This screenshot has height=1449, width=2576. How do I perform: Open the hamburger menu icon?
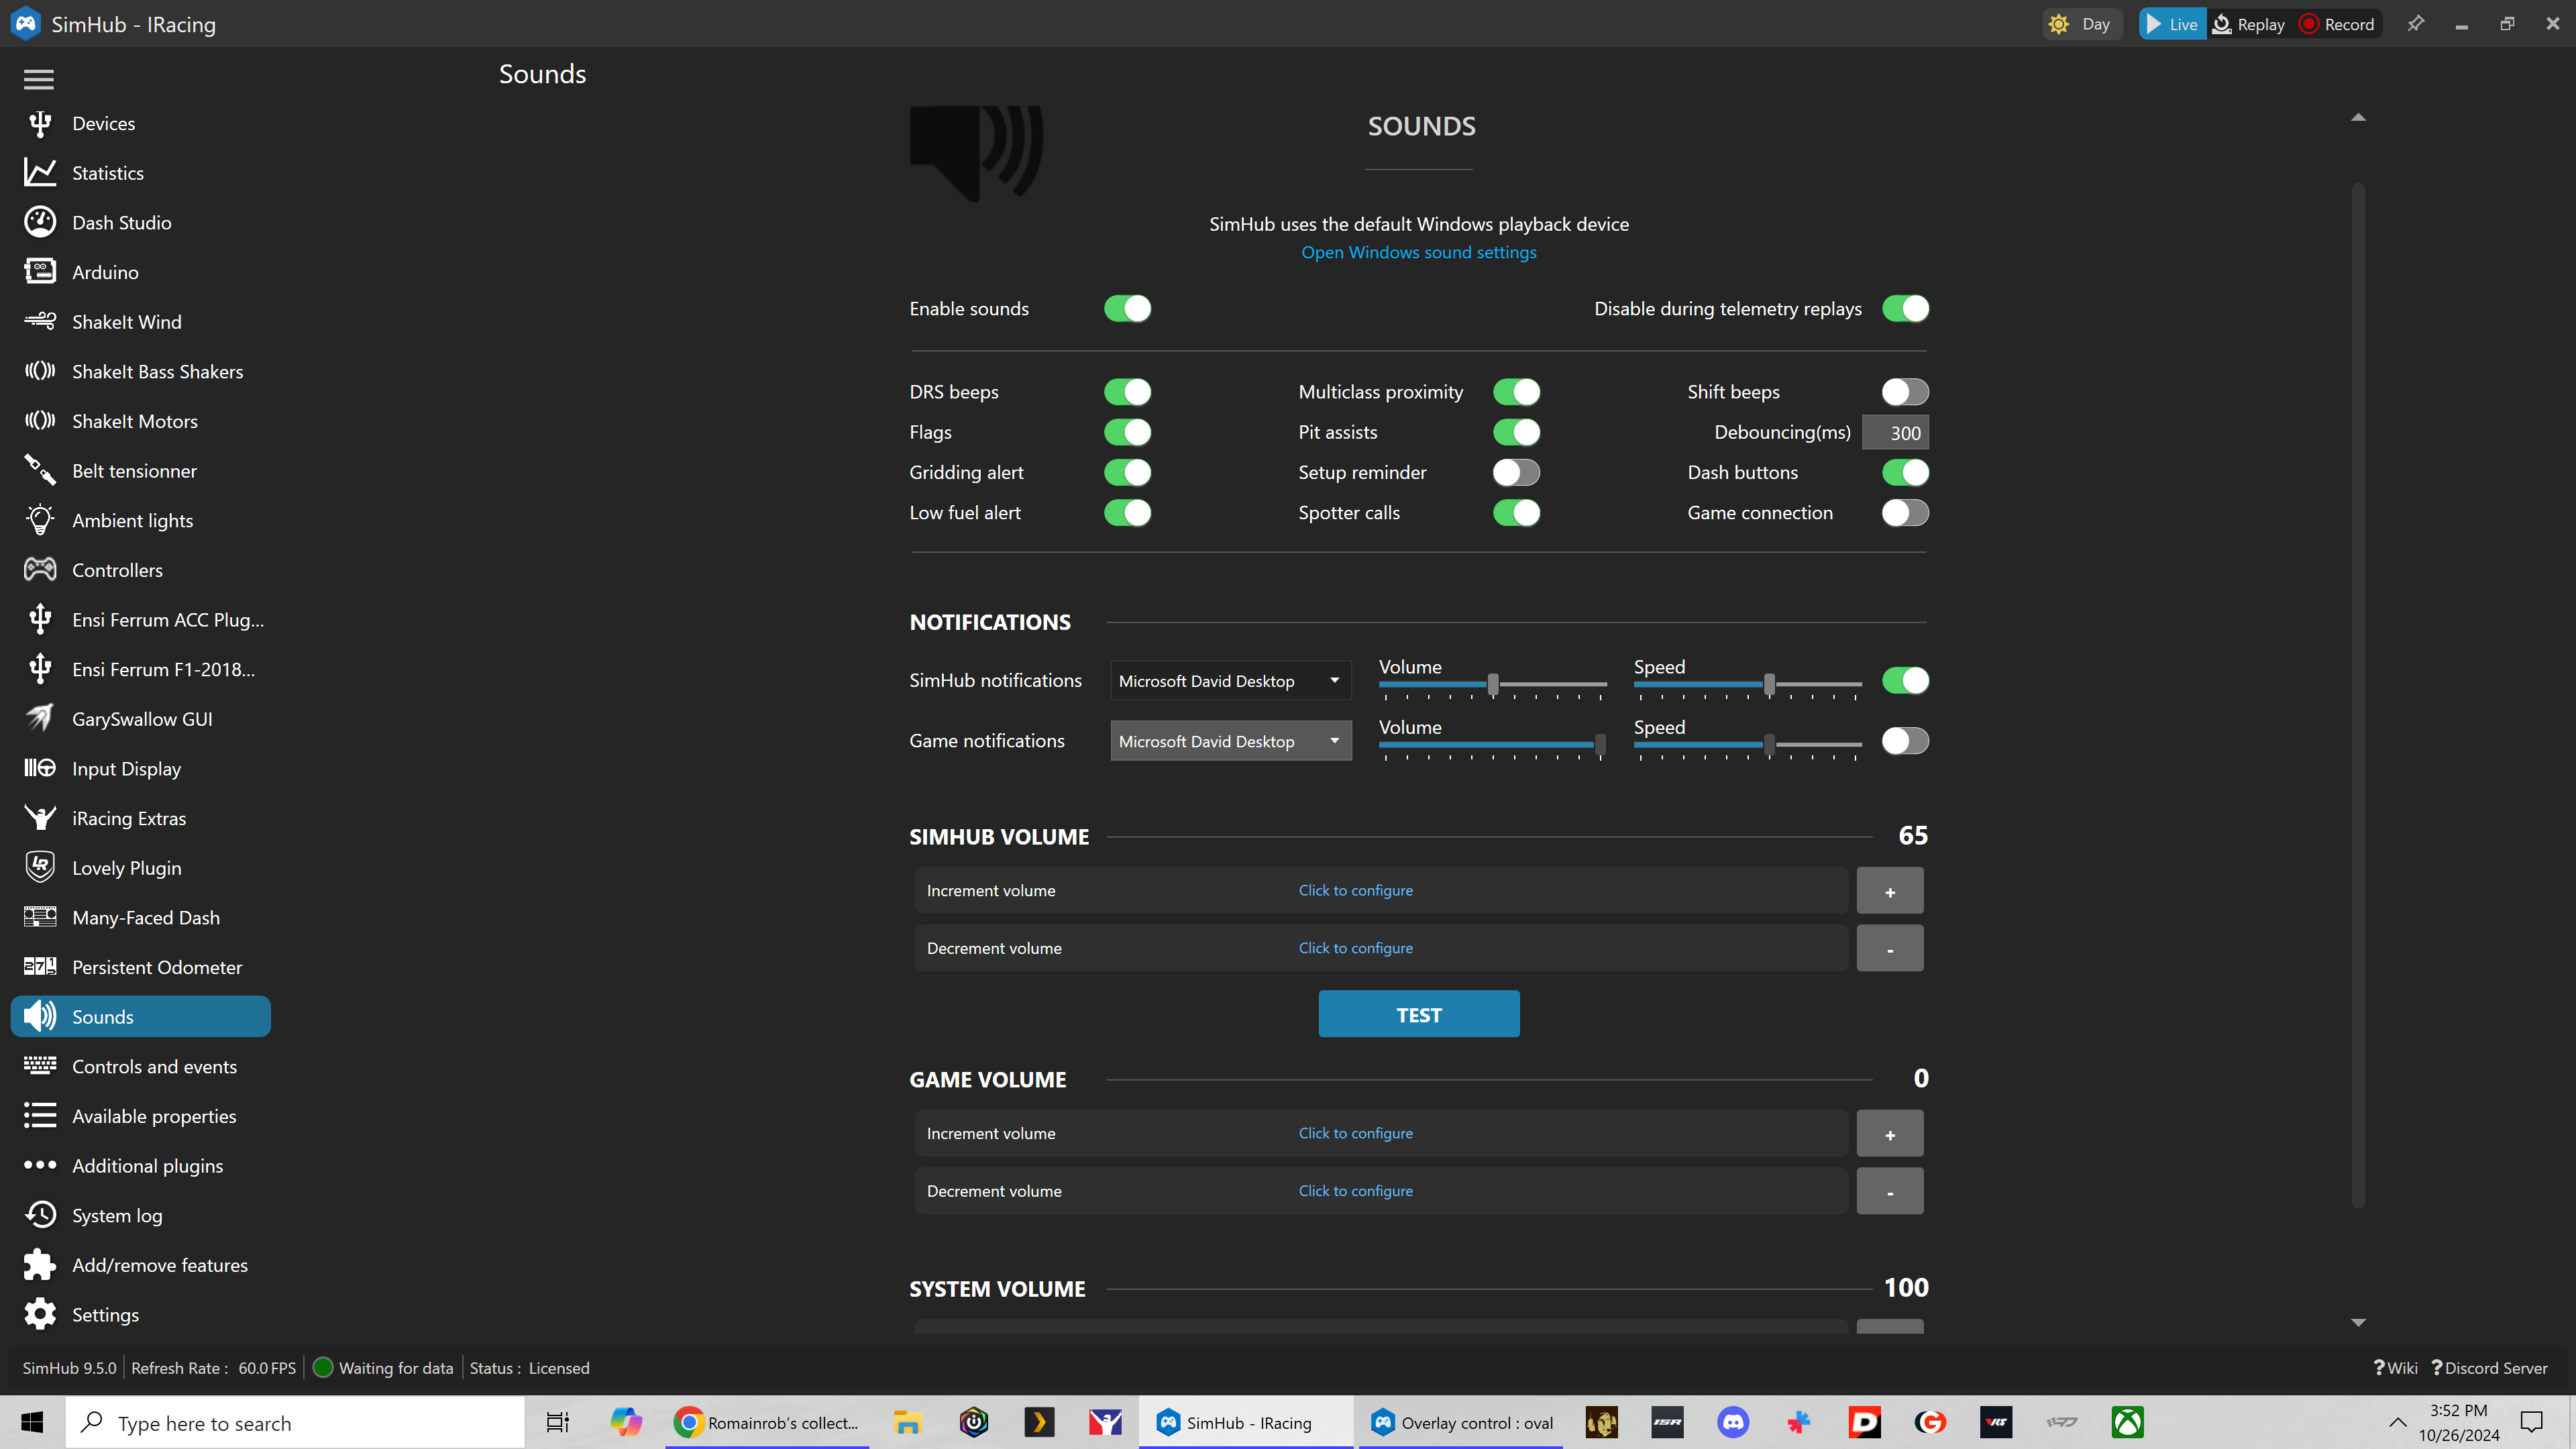coord(39,79)
